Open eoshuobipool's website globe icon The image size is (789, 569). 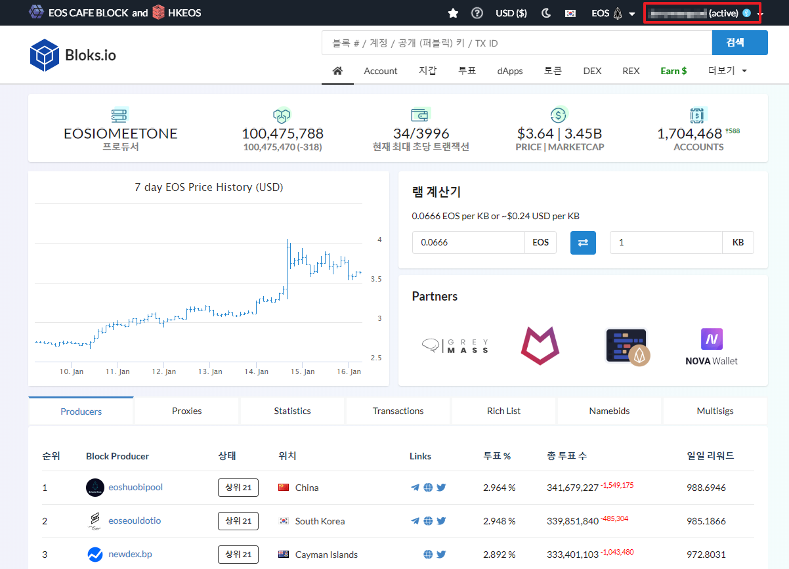point(428,487)
